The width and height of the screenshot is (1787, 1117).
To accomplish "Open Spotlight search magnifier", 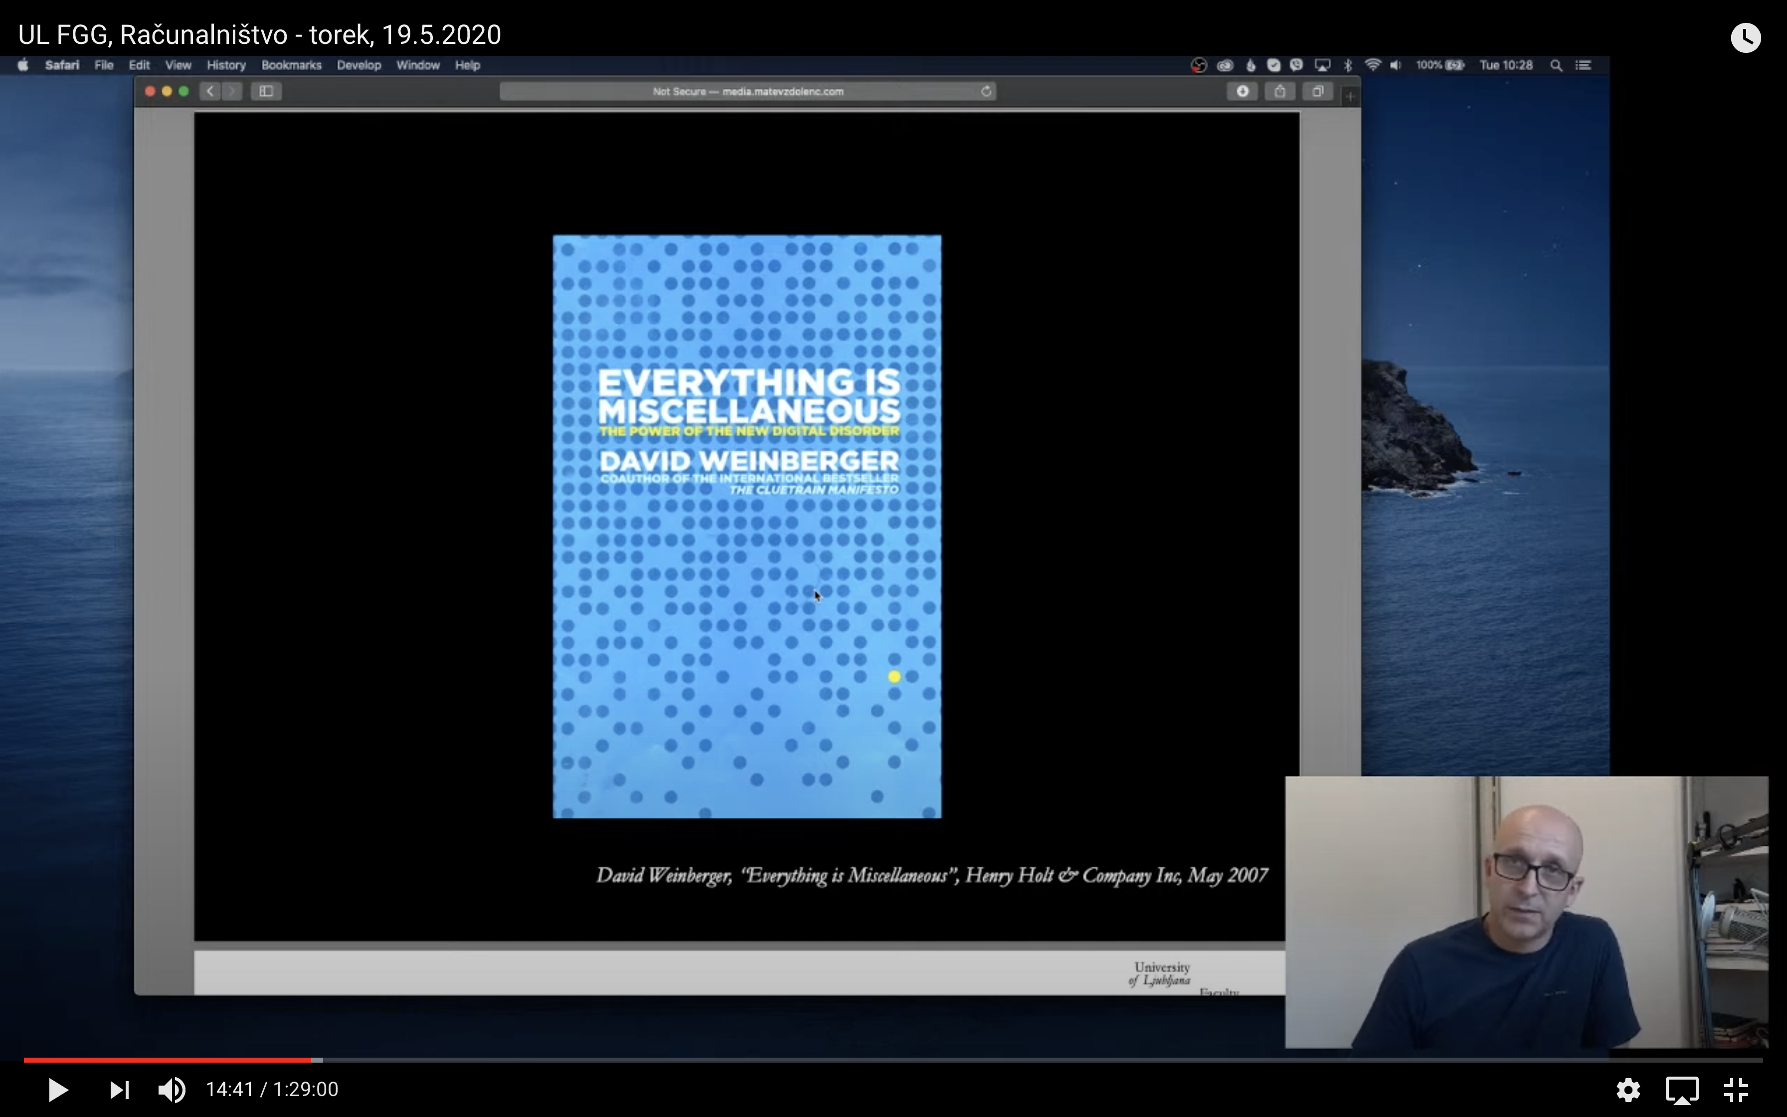I will [x=1556, y=65].
